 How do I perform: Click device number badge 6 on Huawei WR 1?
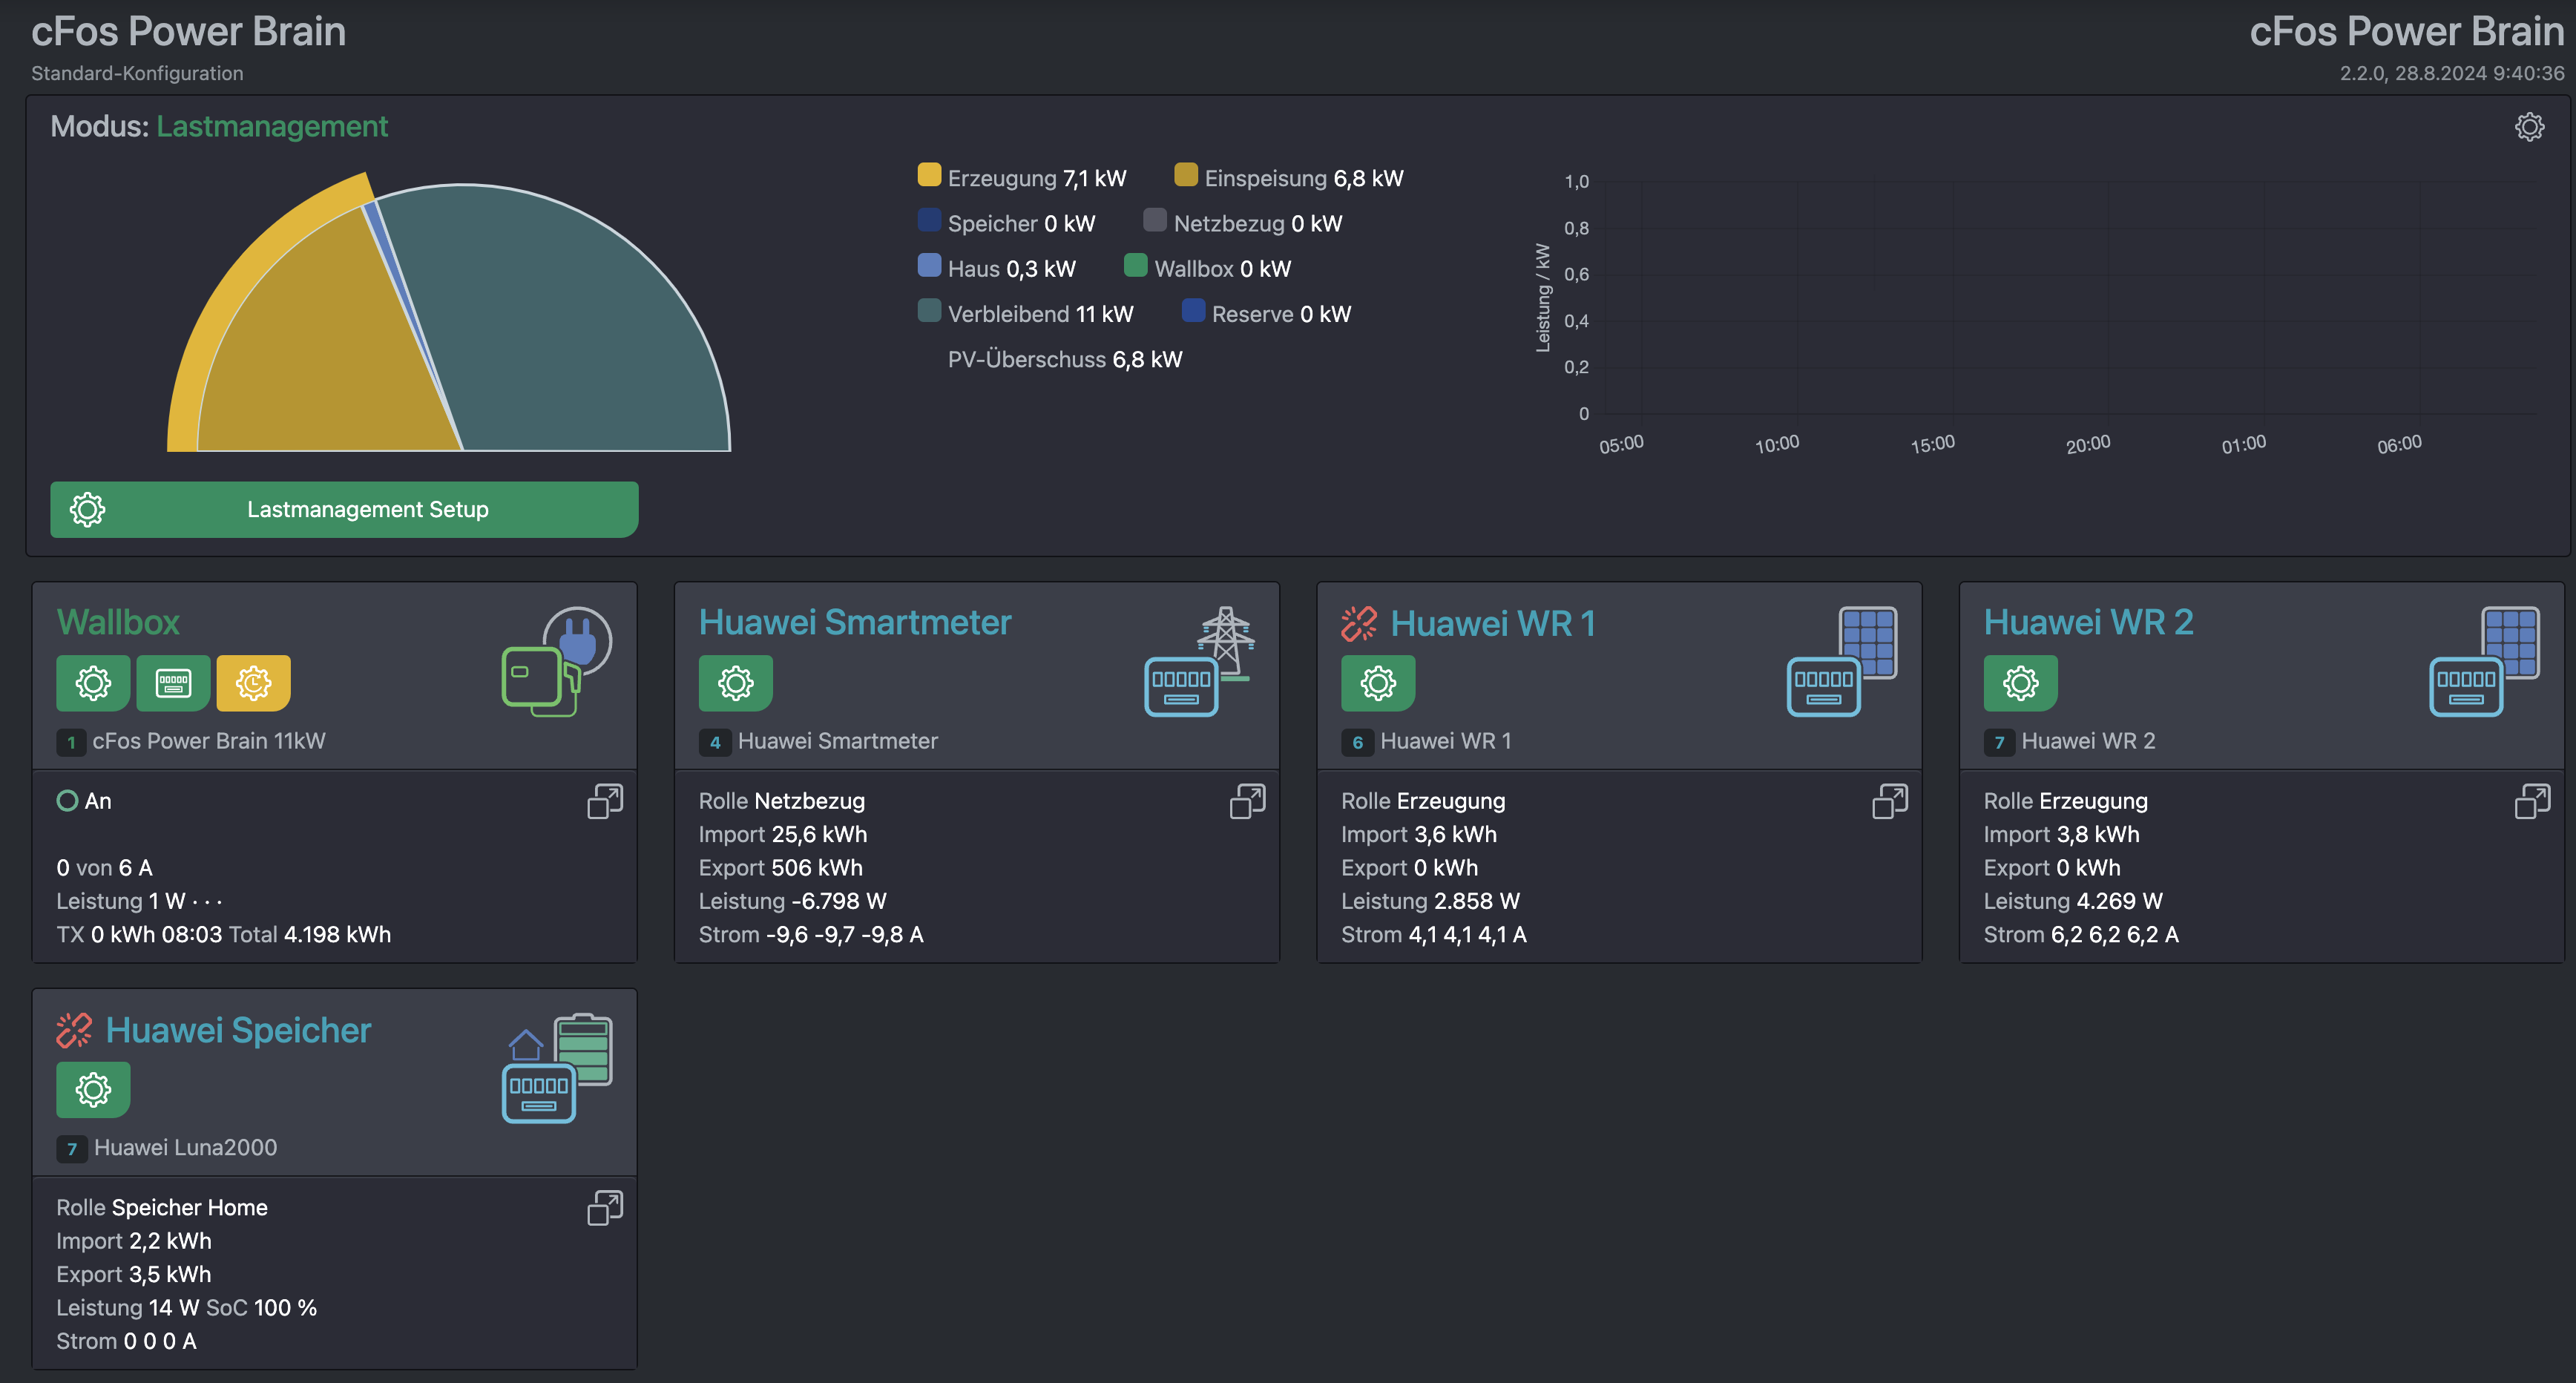coord(1357,742)
